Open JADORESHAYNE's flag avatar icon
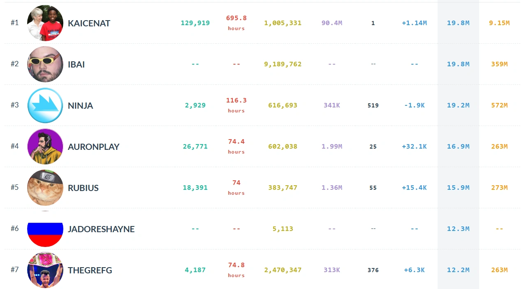The image size is (526, 289). pyautogui.click(x=45, y=229)
